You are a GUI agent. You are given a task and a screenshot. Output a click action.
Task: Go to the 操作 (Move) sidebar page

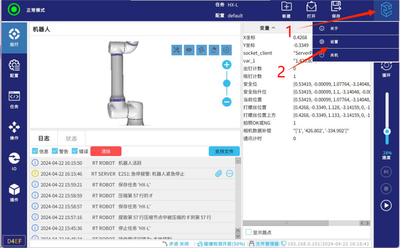coord(14,131)
